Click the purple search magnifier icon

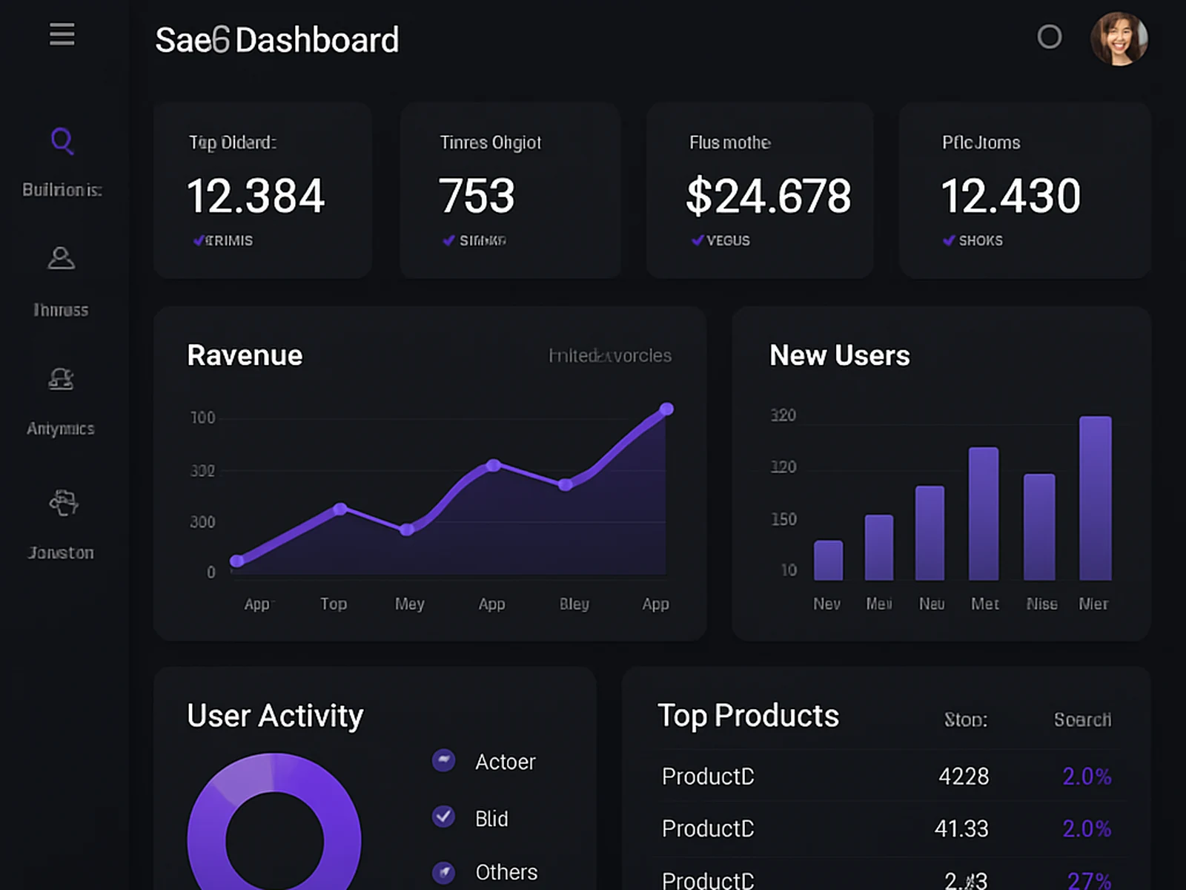(x=62, y=141)
